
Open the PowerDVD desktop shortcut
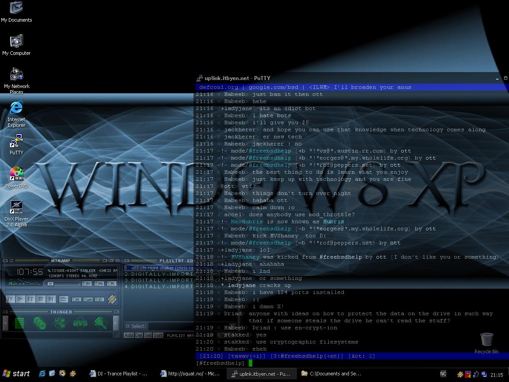(16, 178)
